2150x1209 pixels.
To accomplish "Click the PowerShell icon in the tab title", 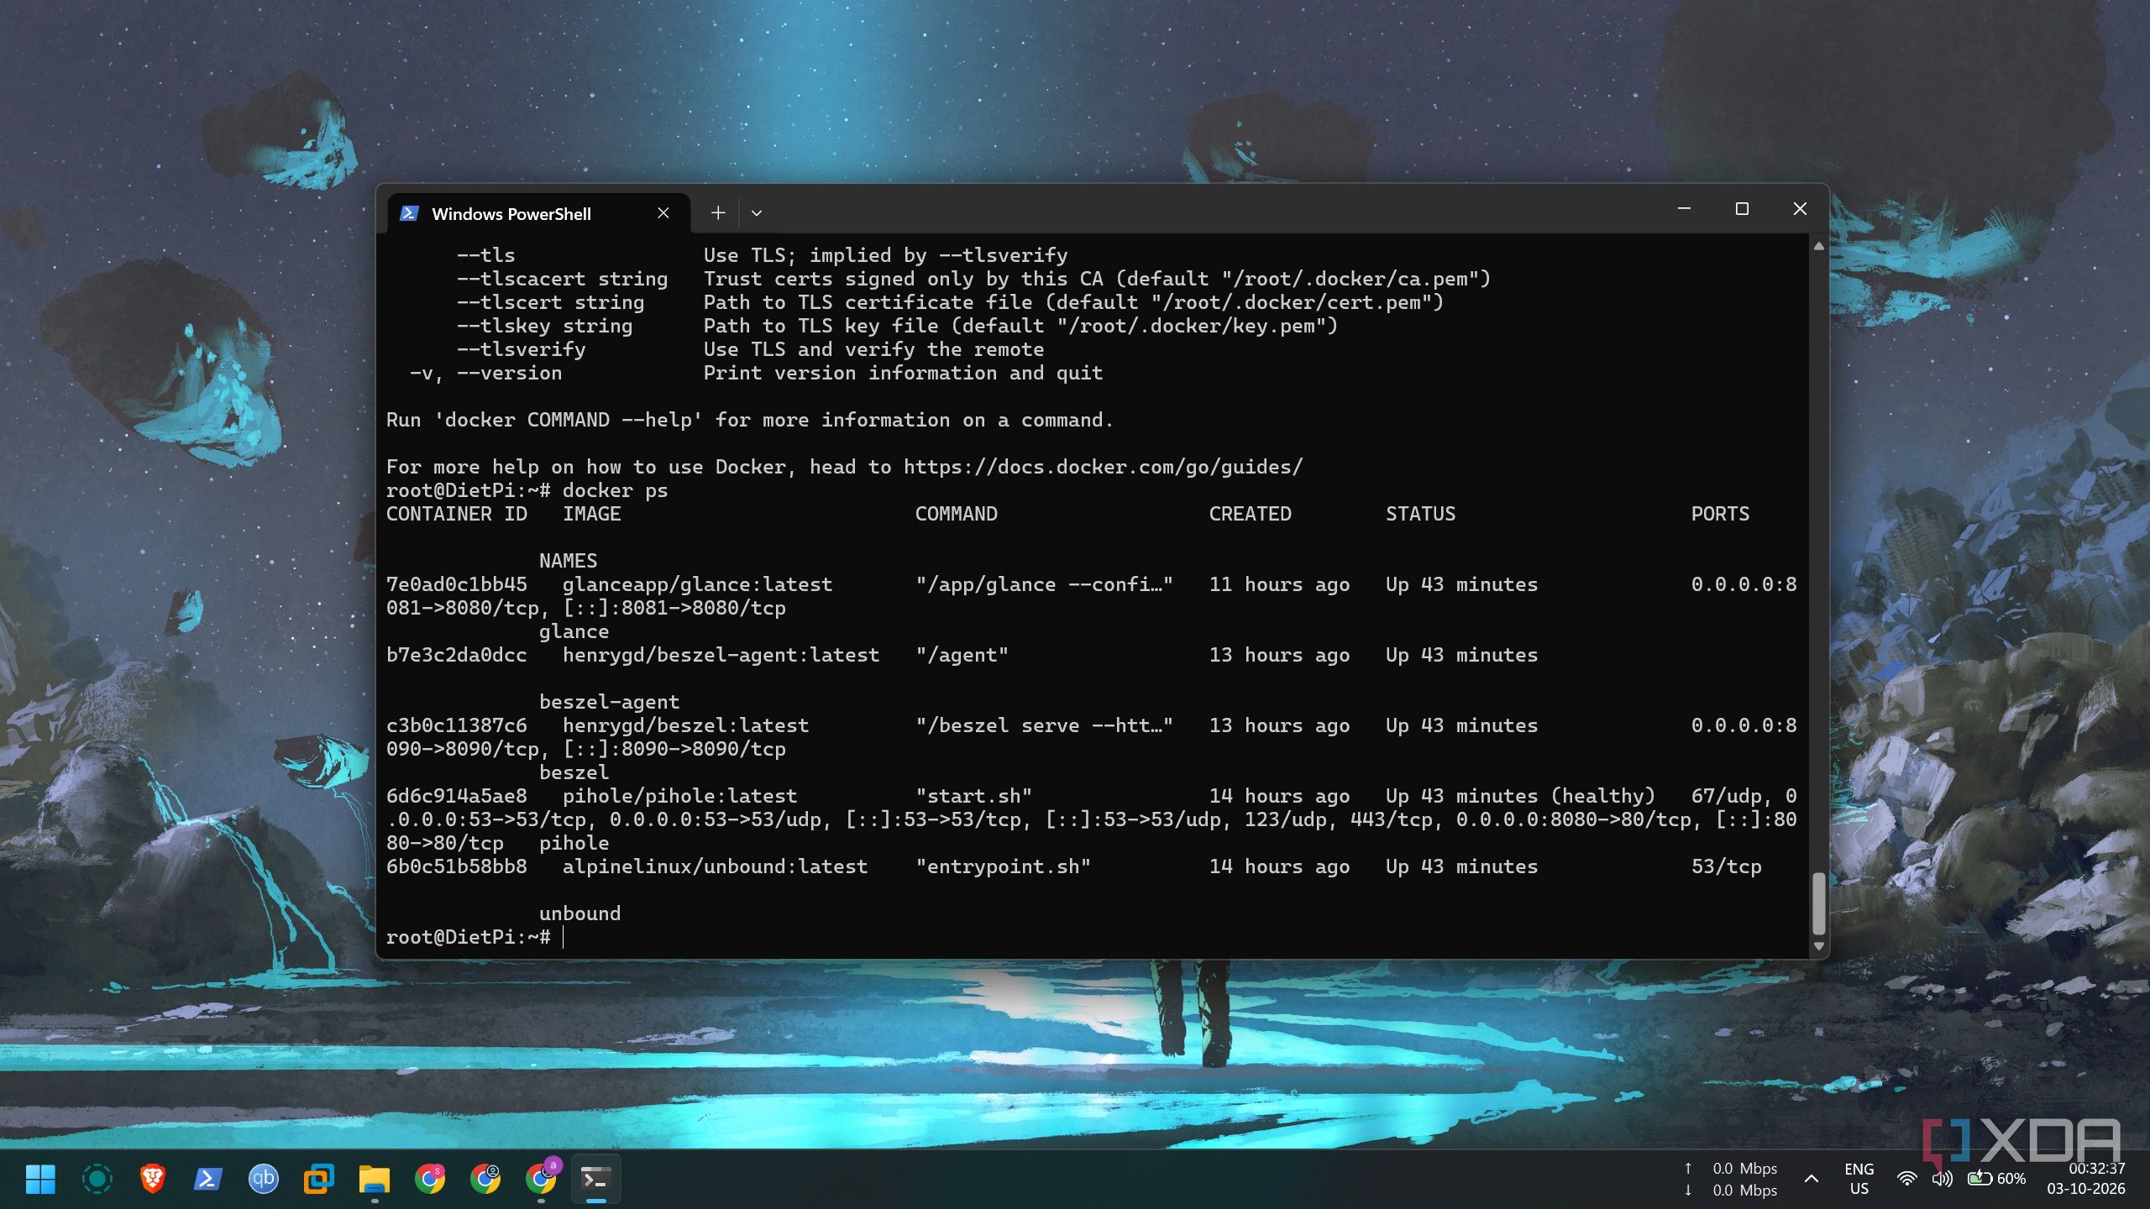I will 409,213.
